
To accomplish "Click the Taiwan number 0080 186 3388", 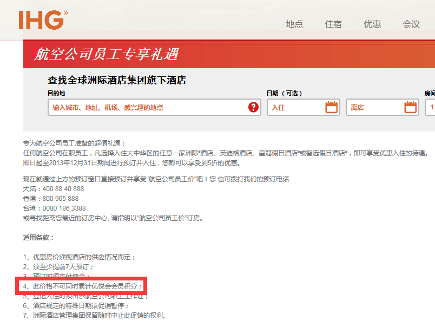I will [64, 208].
